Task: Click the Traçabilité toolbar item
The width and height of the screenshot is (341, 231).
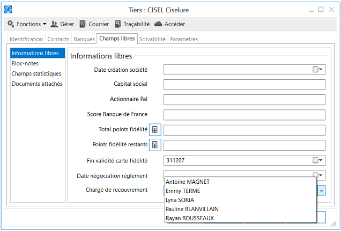Action: click(x=132, y=24)
